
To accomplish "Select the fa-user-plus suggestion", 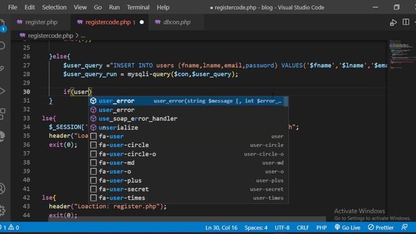I will click(188, 181).
